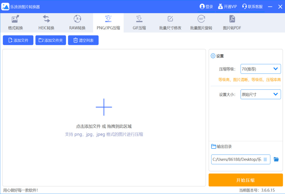
Task: Contact support via 联系客服
Action: 252,7
